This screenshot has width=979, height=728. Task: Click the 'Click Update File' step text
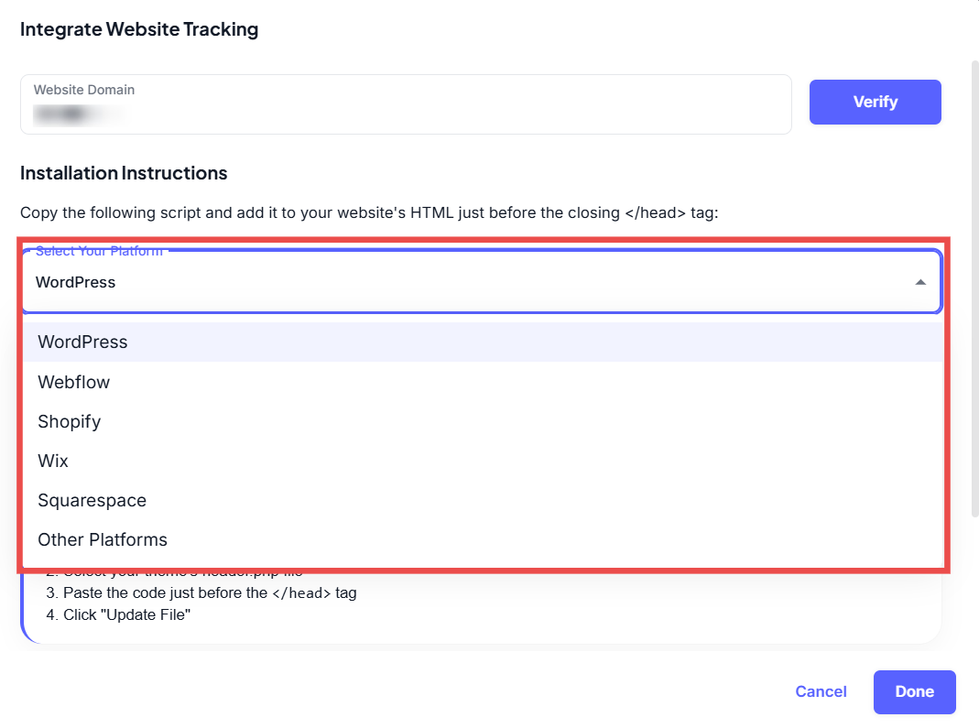pos(119,614)
